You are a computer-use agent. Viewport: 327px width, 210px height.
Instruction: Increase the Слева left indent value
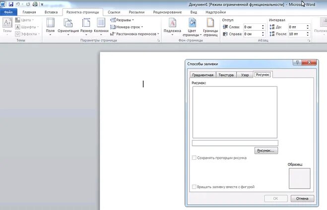tap(263, 26)
